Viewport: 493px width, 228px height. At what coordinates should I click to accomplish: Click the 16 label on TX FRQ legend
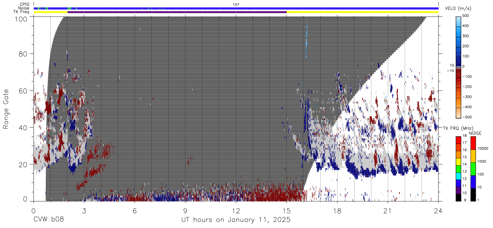click(x=464, y=150)
